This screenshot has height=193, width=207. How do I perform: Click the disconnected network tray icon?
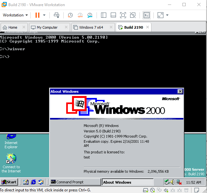(179, 182)
